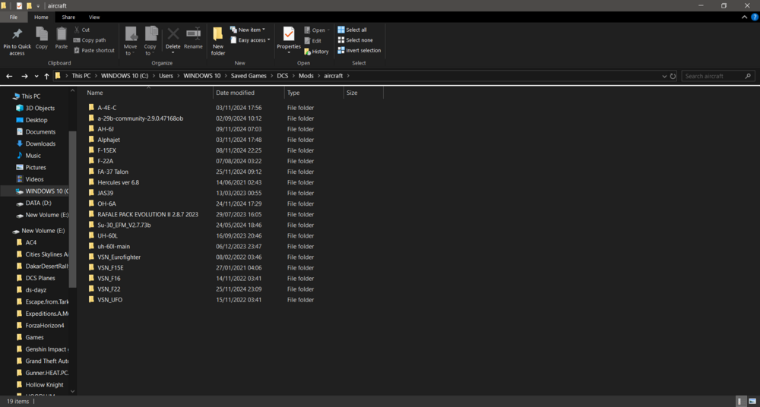
Task: Select RAFALE PACK EVOLUTION II 2.8.7 2023 folder
Action: (x=147, y=214)
